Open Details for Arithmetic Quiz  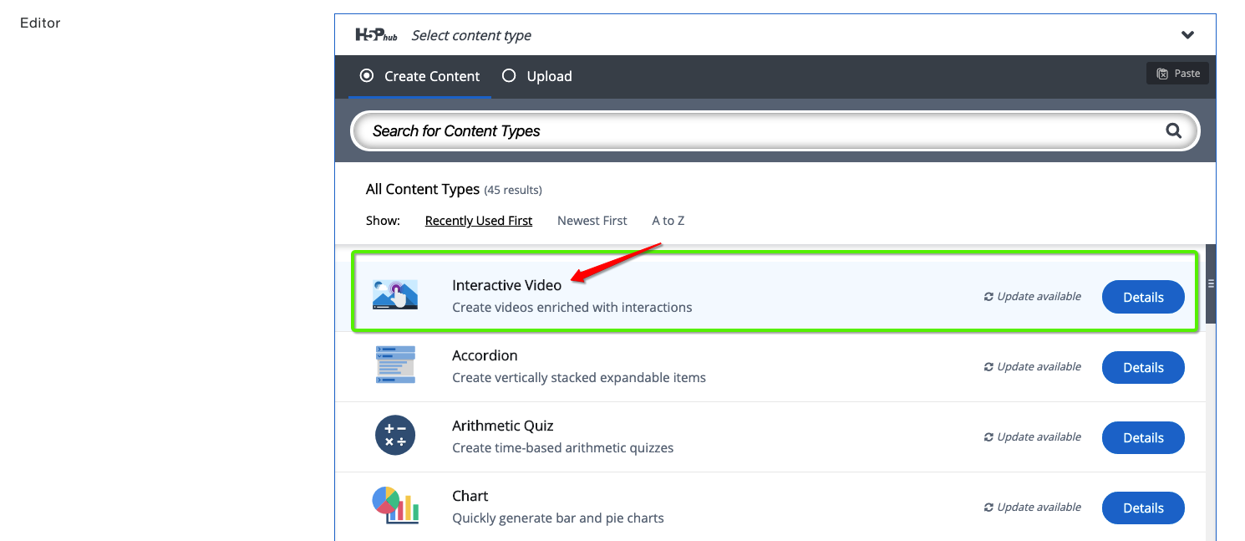(1143, 437)
